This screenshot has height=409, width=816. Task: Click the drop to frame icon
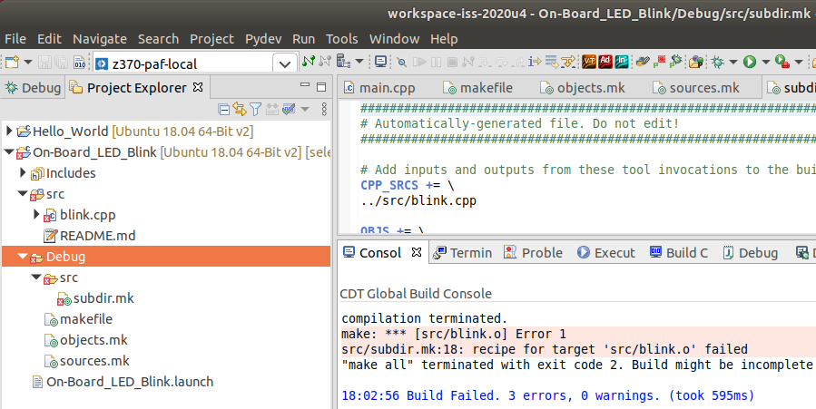(551, 63)
